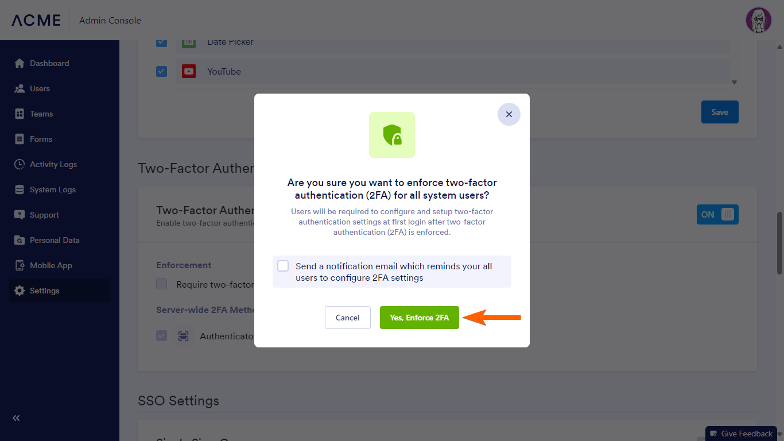Image resolution: width=784 pixels, height=441 pixels.
Task: Open Forms in the sidebar
Action: tap(41, 139)
